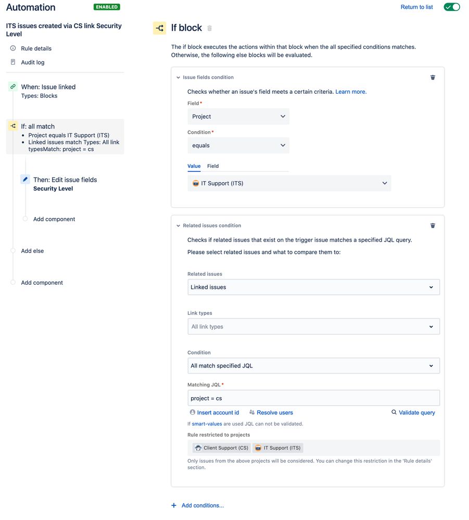
Task: Click the If all match branch icon
Action: [13, 126]
